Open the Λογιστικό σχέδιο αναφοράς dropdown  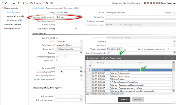click(76, 17)
